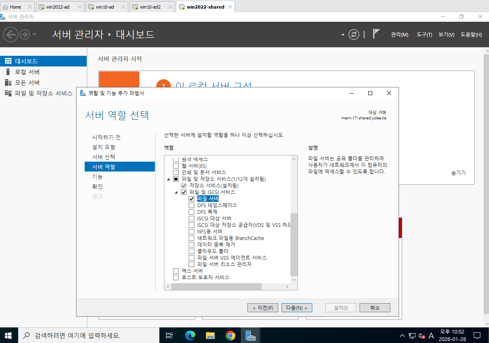Uncheck 파일 및 iSCSI 서비스
The image size is (489, 343).
184,192
